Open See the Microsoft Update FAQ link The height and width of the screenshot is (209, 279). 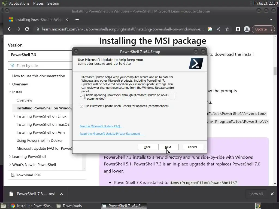click(101, 126)
